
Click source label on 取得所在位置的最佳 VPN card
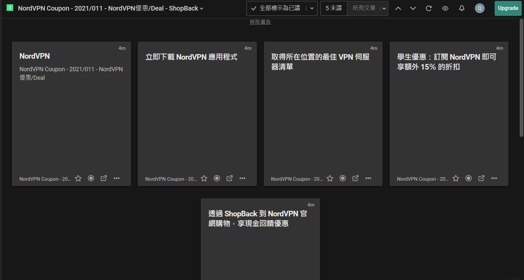pos(297,179)
